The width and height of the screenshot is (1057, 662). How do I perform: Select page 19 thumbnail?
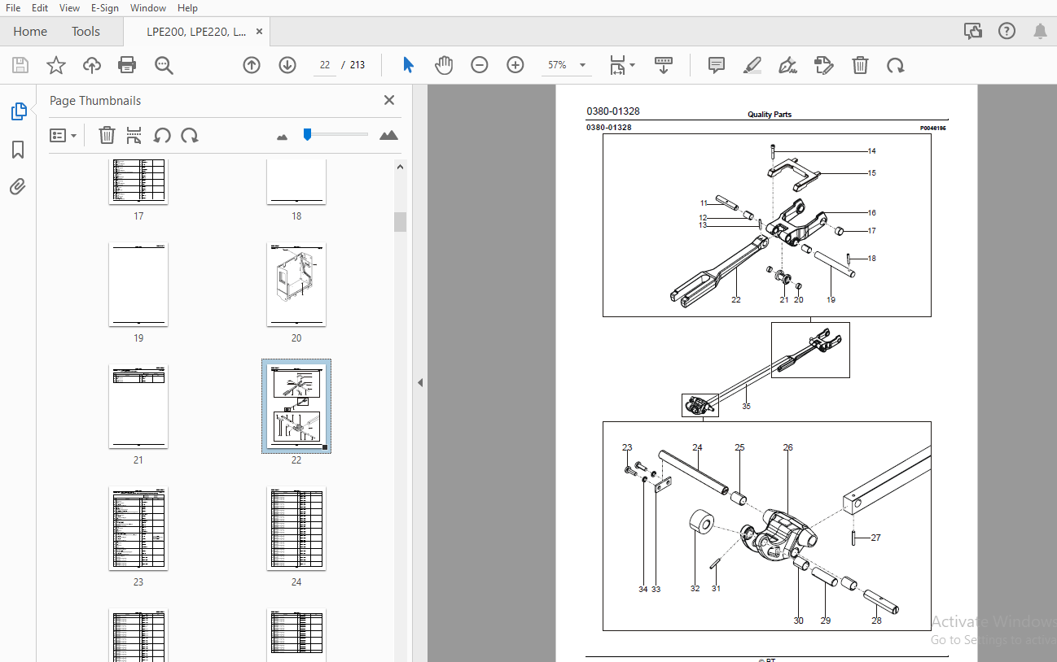(x=138, y=284)
